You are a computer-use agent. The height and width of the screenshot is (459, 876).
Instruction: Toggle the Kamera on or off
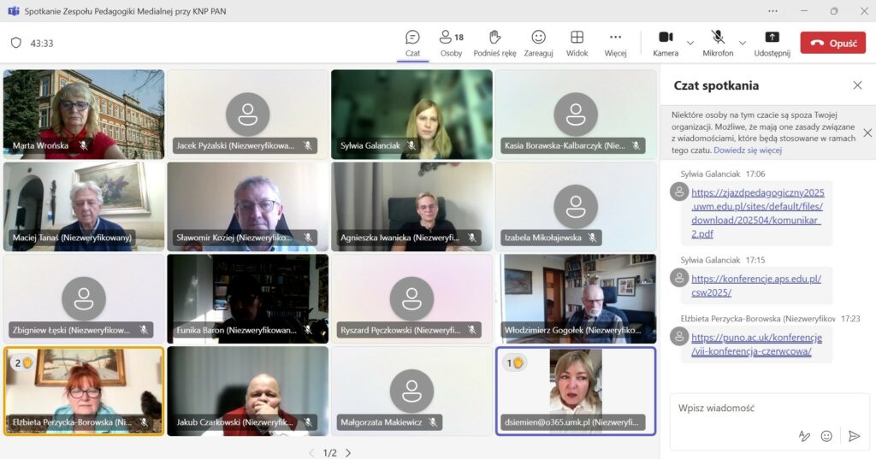666,44
